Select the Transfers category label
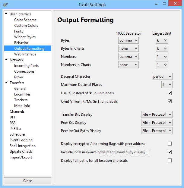 (17, 83)
